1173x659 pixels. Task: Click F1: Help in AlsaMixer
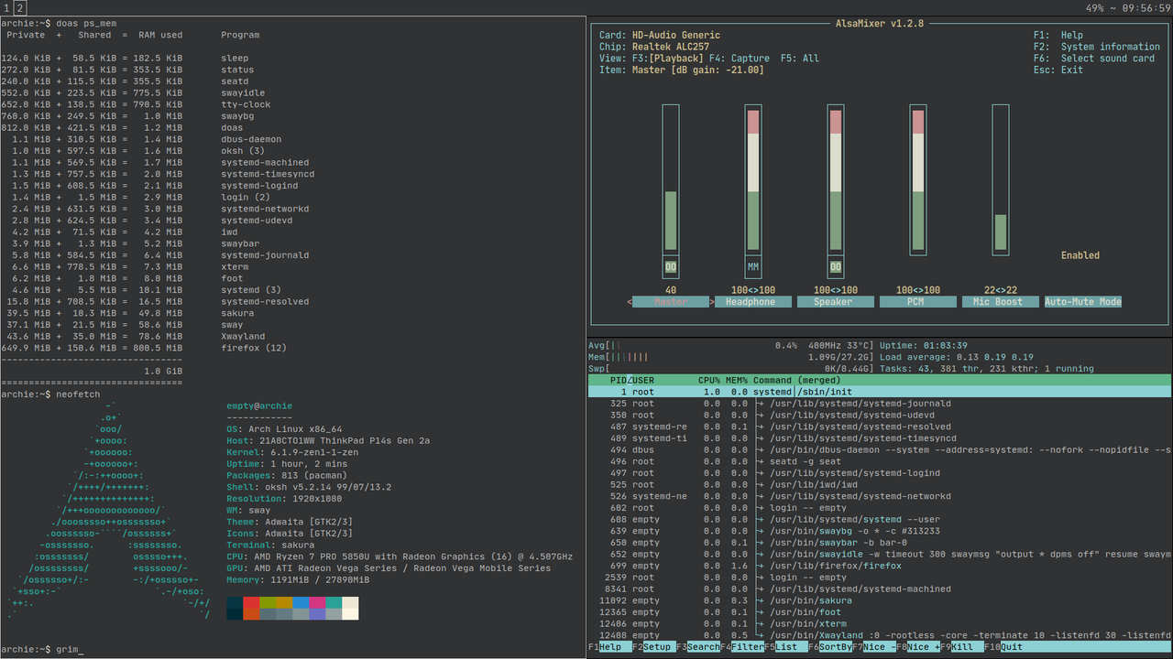click(1058, 36)
